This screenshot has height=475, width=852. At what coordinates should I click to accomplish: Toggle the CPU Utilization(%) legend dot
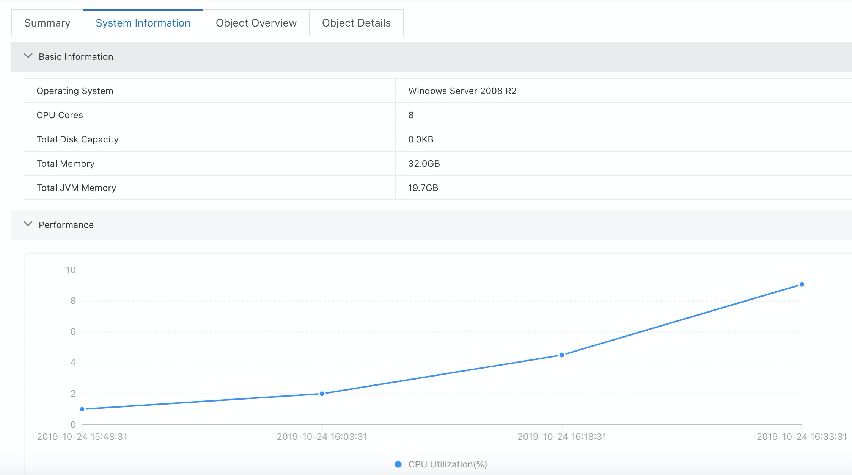[398, 464]
